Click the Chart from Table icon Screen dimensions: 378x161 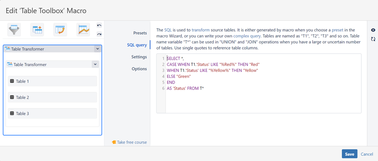[83, 30]
